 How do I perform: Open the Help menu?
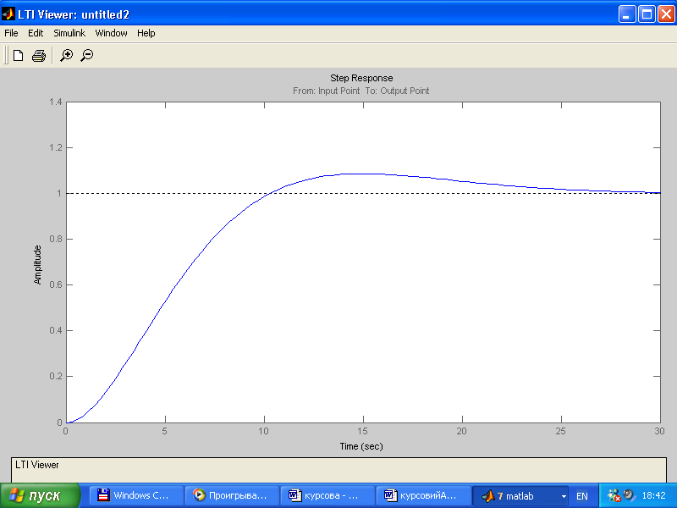tap(146, 33)
